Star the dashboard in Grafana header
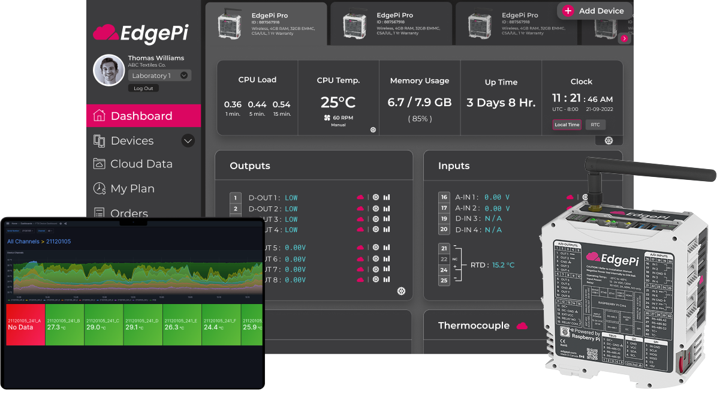 60,223
